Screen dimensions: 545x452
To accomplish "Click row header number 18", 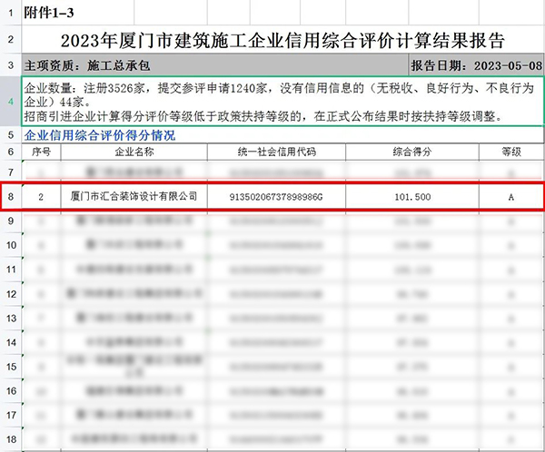I will pos(9,439).
